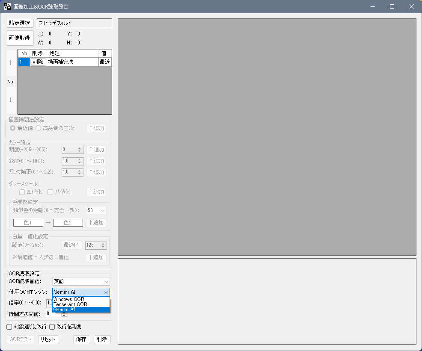Select the row 1 No. cell
The image size is (422, 351).
pos(24,62)
